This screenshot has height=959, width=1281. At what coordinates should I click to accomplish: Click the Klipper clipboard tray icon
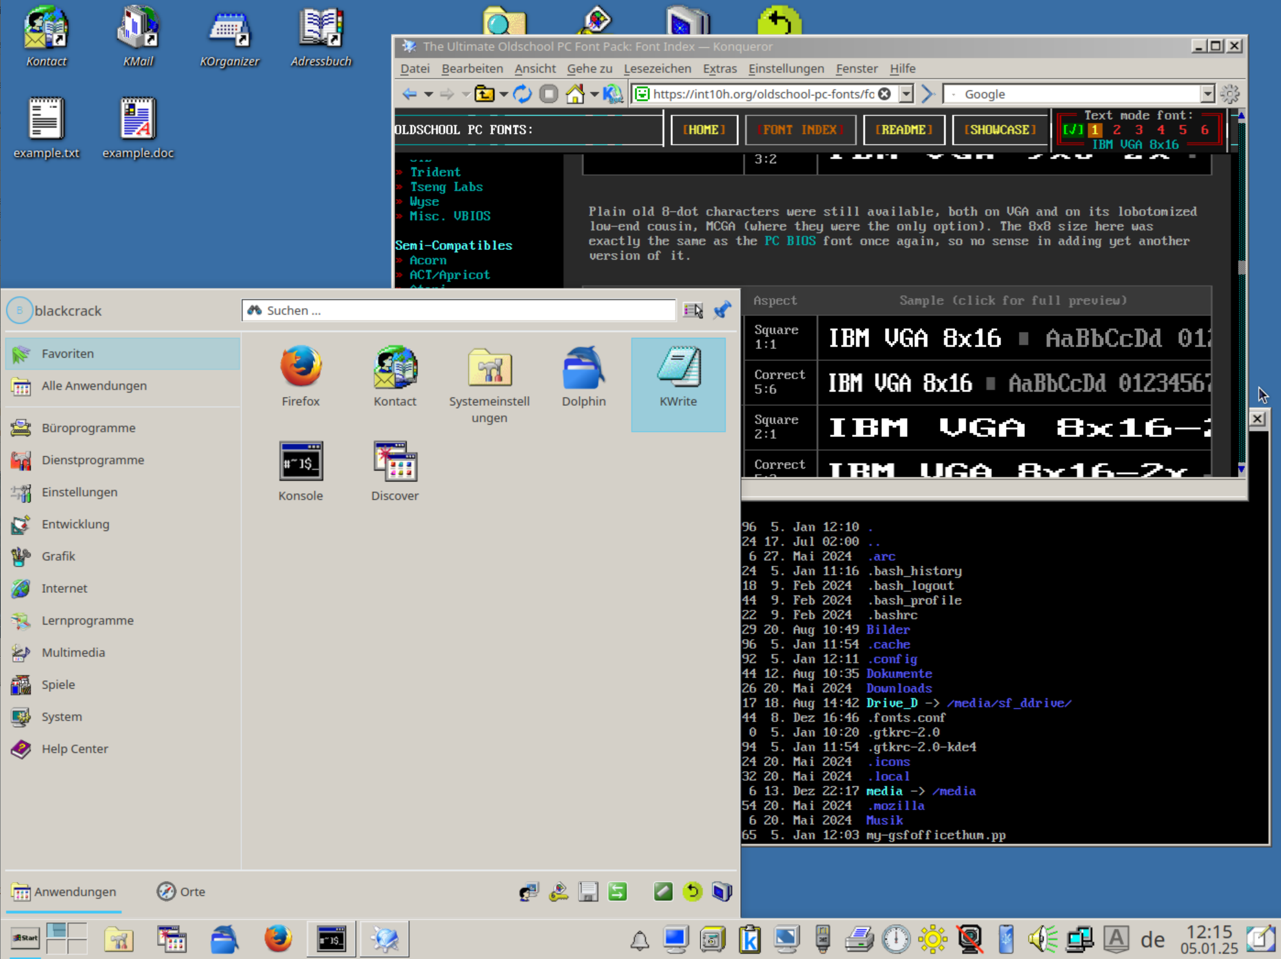pyautogui.click(x=749, y=939)
